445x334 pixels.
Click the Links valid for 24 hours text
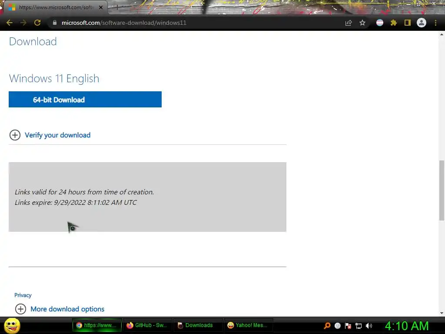pyautogui.click(x=84, y=192)
